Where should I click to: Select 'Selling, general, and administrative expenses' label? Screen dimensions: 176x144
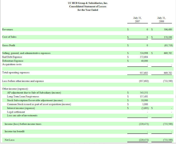point(26,53)
